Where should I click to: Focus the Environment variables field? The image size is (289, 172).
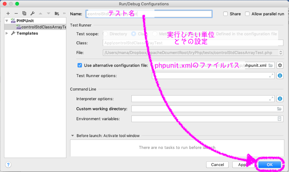(207, 119)
